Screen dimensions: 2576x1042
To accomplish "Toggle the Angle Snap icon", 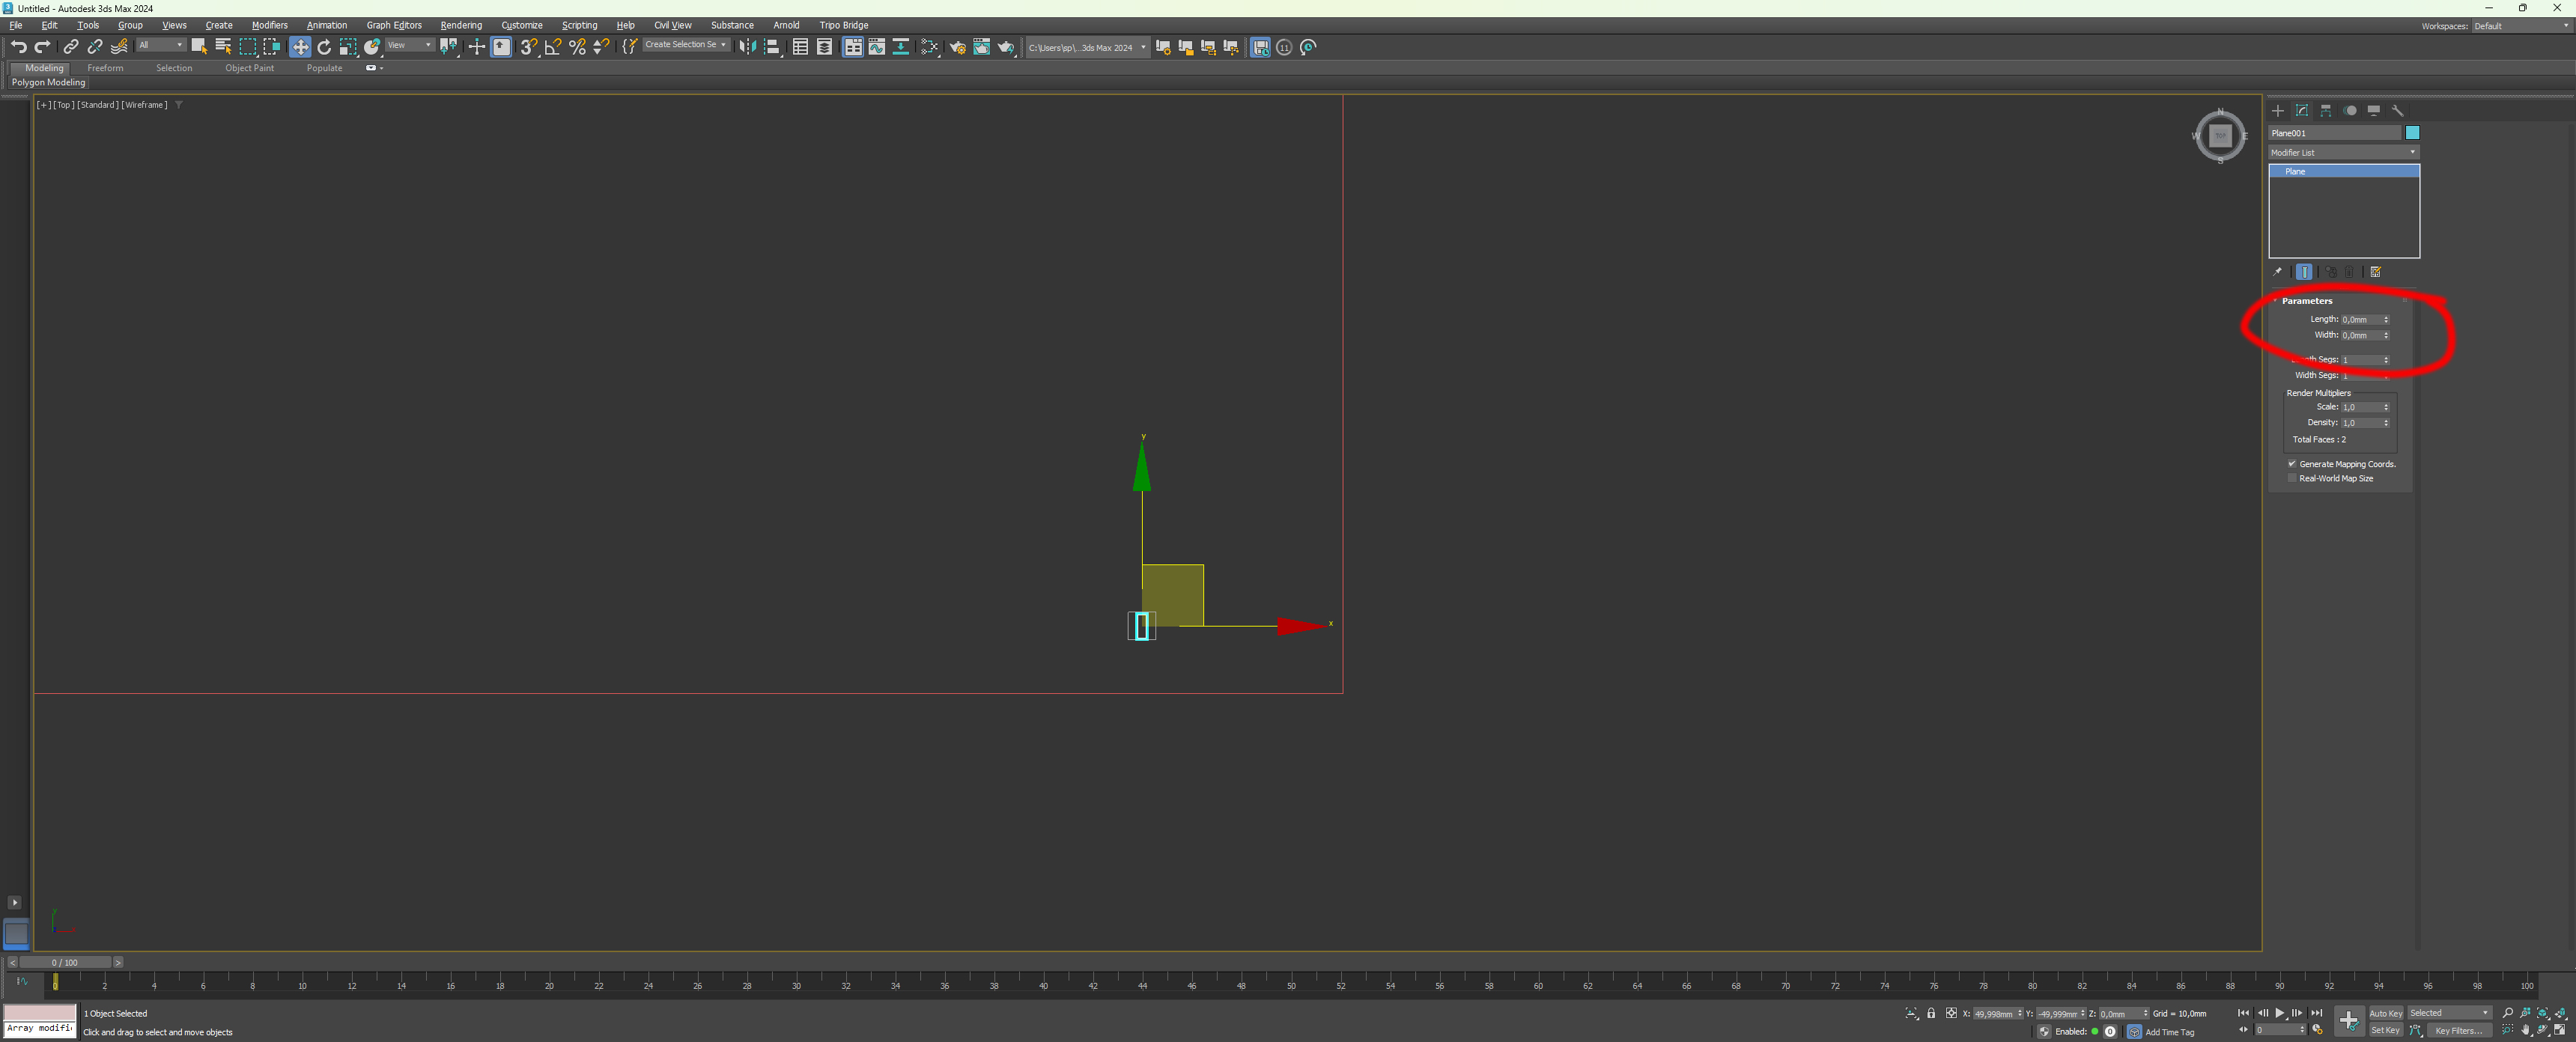I will 552,47.
